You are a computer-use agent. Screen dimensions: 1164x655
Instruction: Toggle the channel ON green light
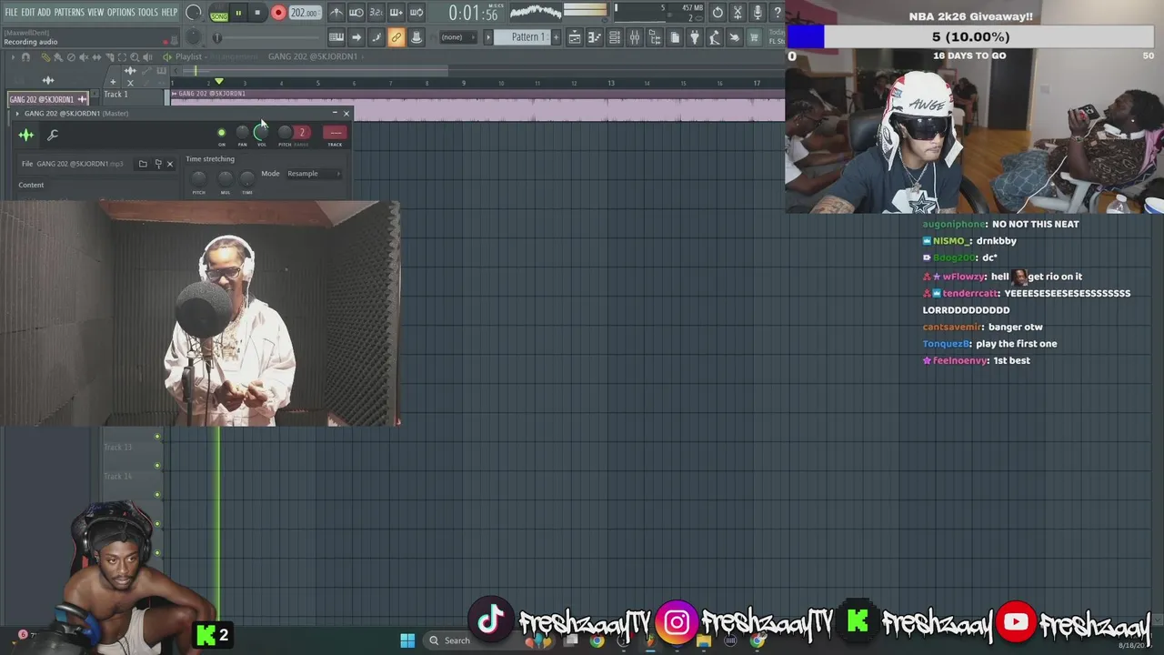click(221, 134)
